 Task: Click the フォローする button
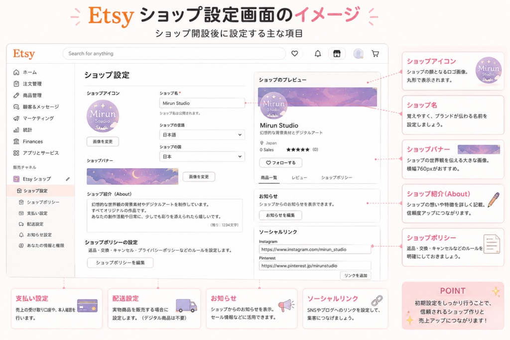click(281, 163)
